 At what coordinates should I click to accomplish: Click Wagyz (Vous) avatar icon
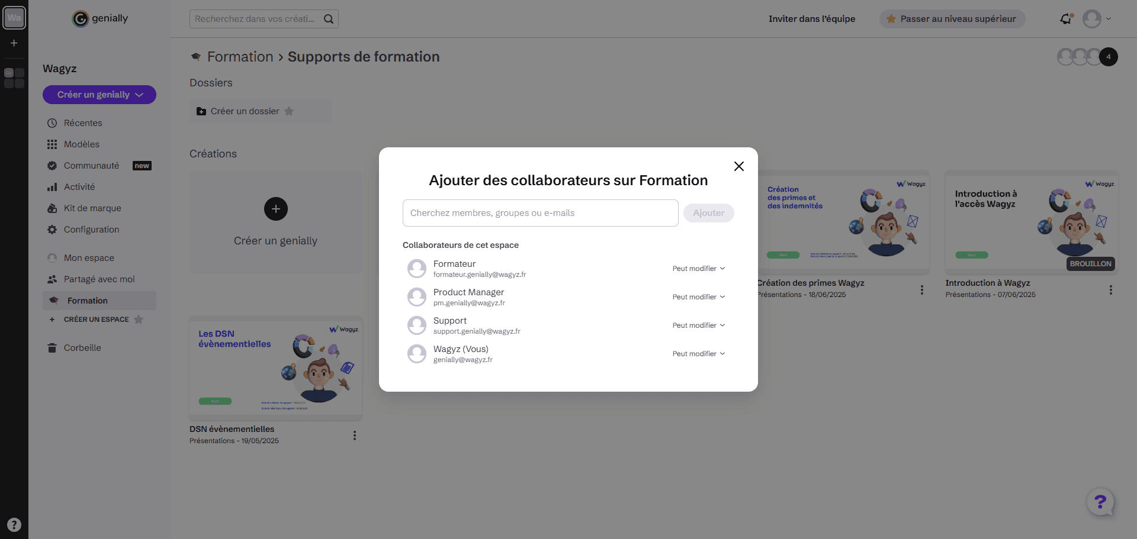(x=417, y=354)
